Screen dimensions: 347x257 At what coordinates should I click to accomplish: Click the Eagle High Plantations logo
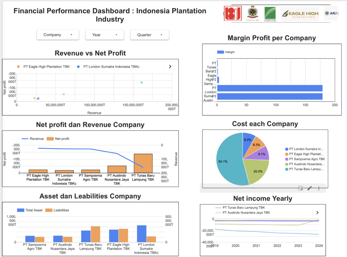pyautogui.click(x=300, y=14)
